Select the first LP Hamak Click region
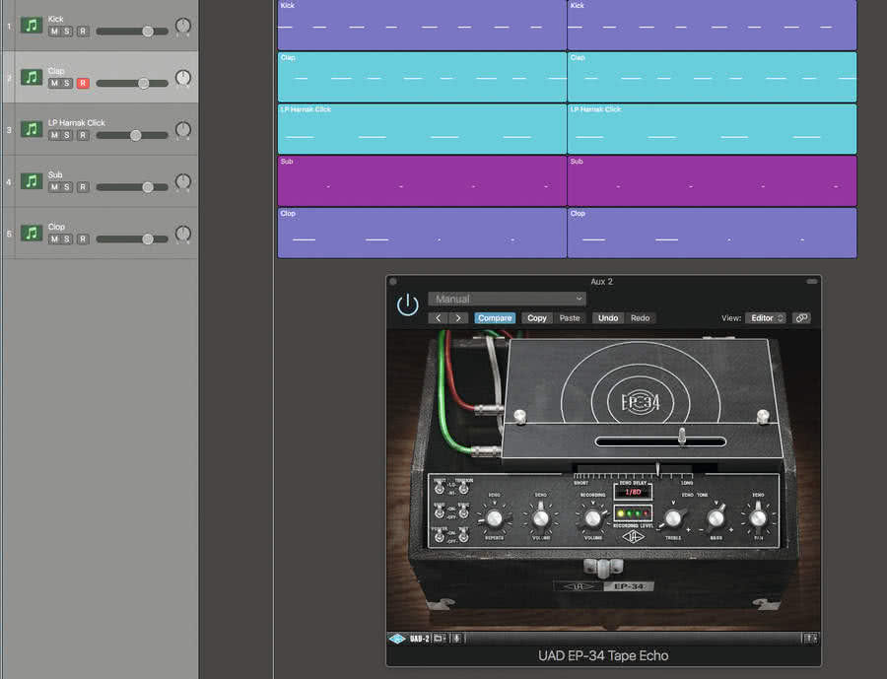This screenshot has width=887, height=679. (x=422, y=129)
